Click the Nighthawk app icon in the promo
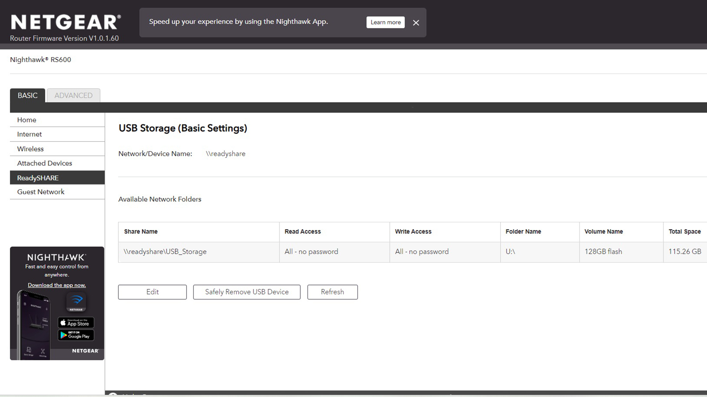Screen dimensions: 707x397 click(x=76, y=302)
